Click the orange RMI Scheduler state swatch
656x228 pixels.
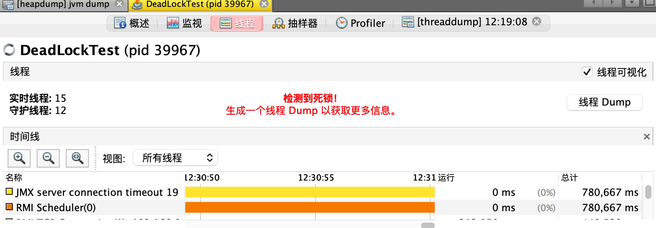9,207
